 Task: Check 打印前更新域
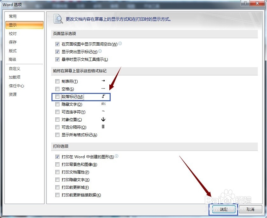point(57,187)
